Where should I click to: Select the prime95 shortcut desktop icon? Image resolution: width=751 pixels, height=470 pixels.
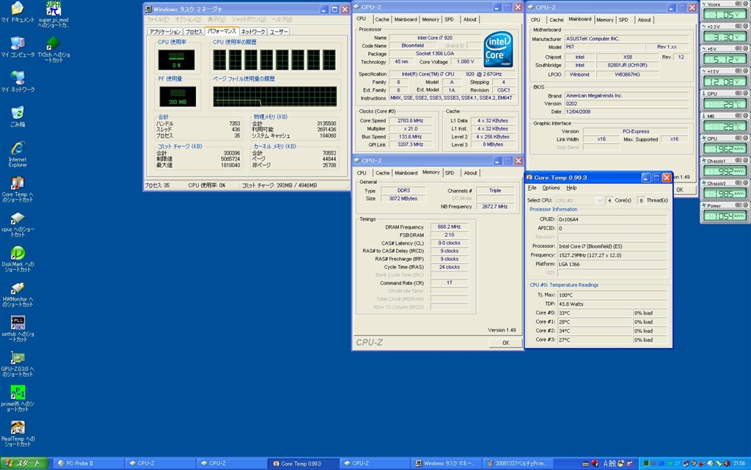18,399
